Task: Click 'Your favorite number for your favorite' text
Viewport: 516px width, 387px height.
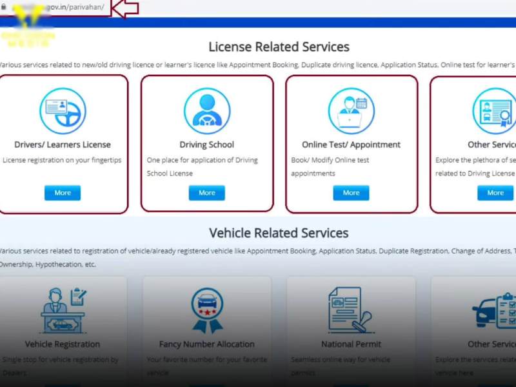Action: (207, 360)
